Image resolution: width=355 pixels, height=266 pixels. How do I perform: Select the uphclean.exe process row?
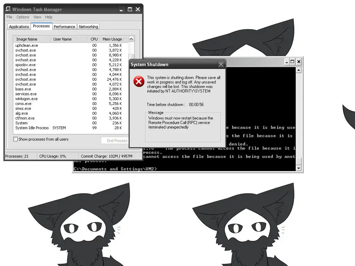pyautogui.click(x=69, y=45)
